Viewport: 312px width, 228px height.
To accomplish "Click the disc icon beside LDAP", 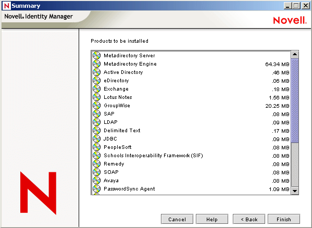I will tap(97, 122).
